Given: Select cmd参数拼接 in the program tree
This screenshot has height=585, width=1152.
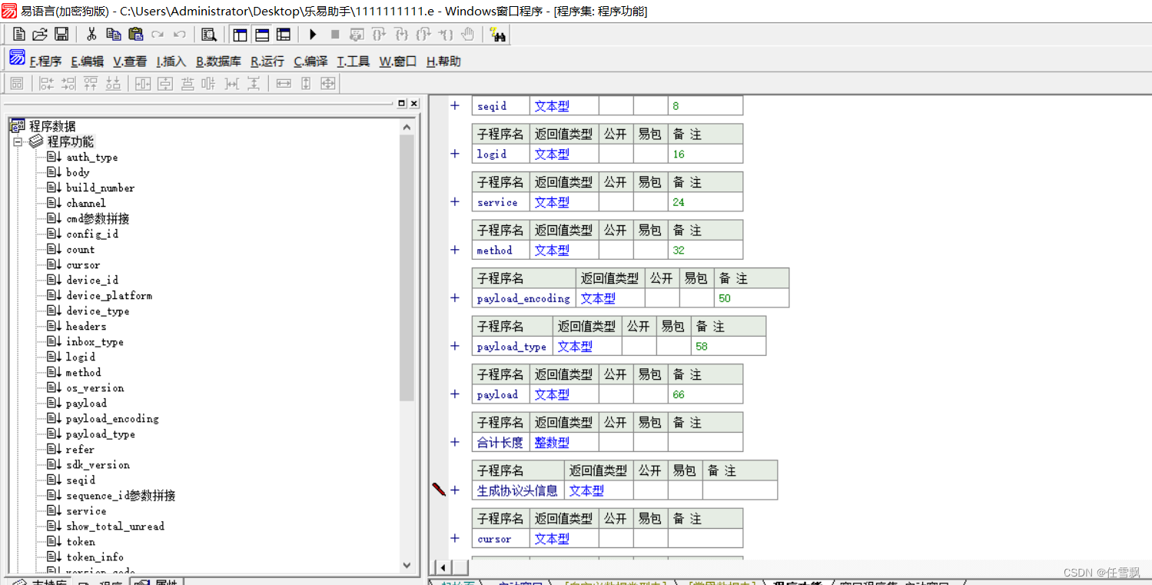Looking at the screenshot, I should tap(98, 219).
